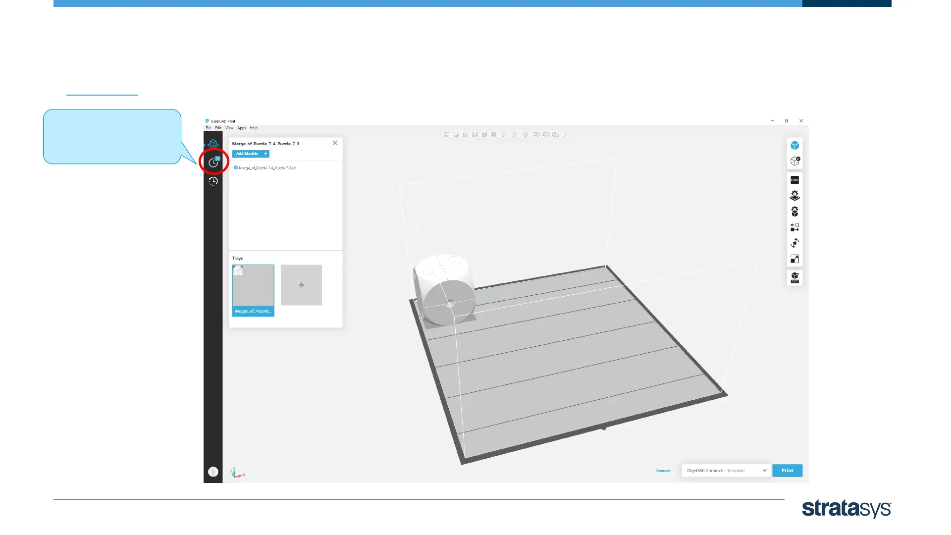Image resolution: width=951 pixels, height=535 pixels.
Task: Open the File menu
Action: pyautogui.click(x=209, y=128)
